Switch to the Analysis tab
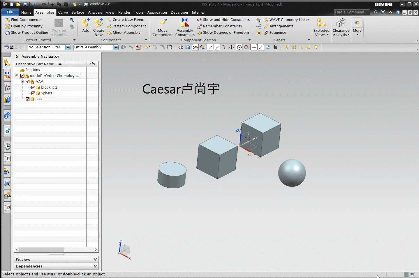This screenshot has height=278, width=419. [95, 12]
